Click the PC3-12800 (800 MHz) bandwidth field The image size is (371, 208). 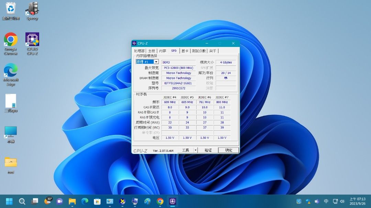pyautogui.click(x=178, y=68)
